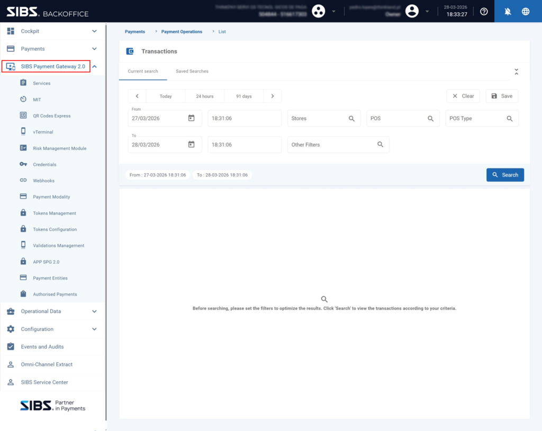
Task: Open the merchant account dropdown arrow
Action: point(333,11)
